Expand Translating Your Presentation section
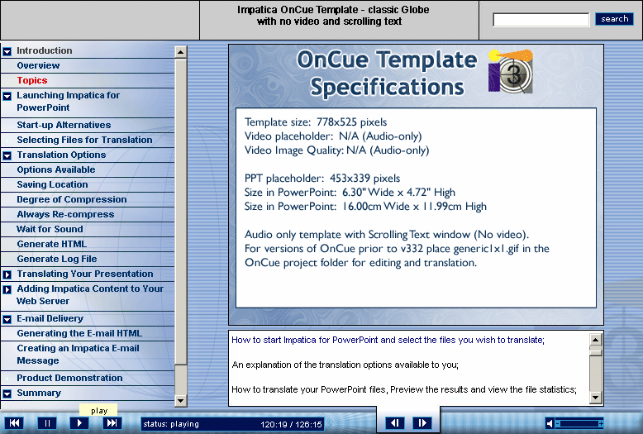 (x=7, y=274)
